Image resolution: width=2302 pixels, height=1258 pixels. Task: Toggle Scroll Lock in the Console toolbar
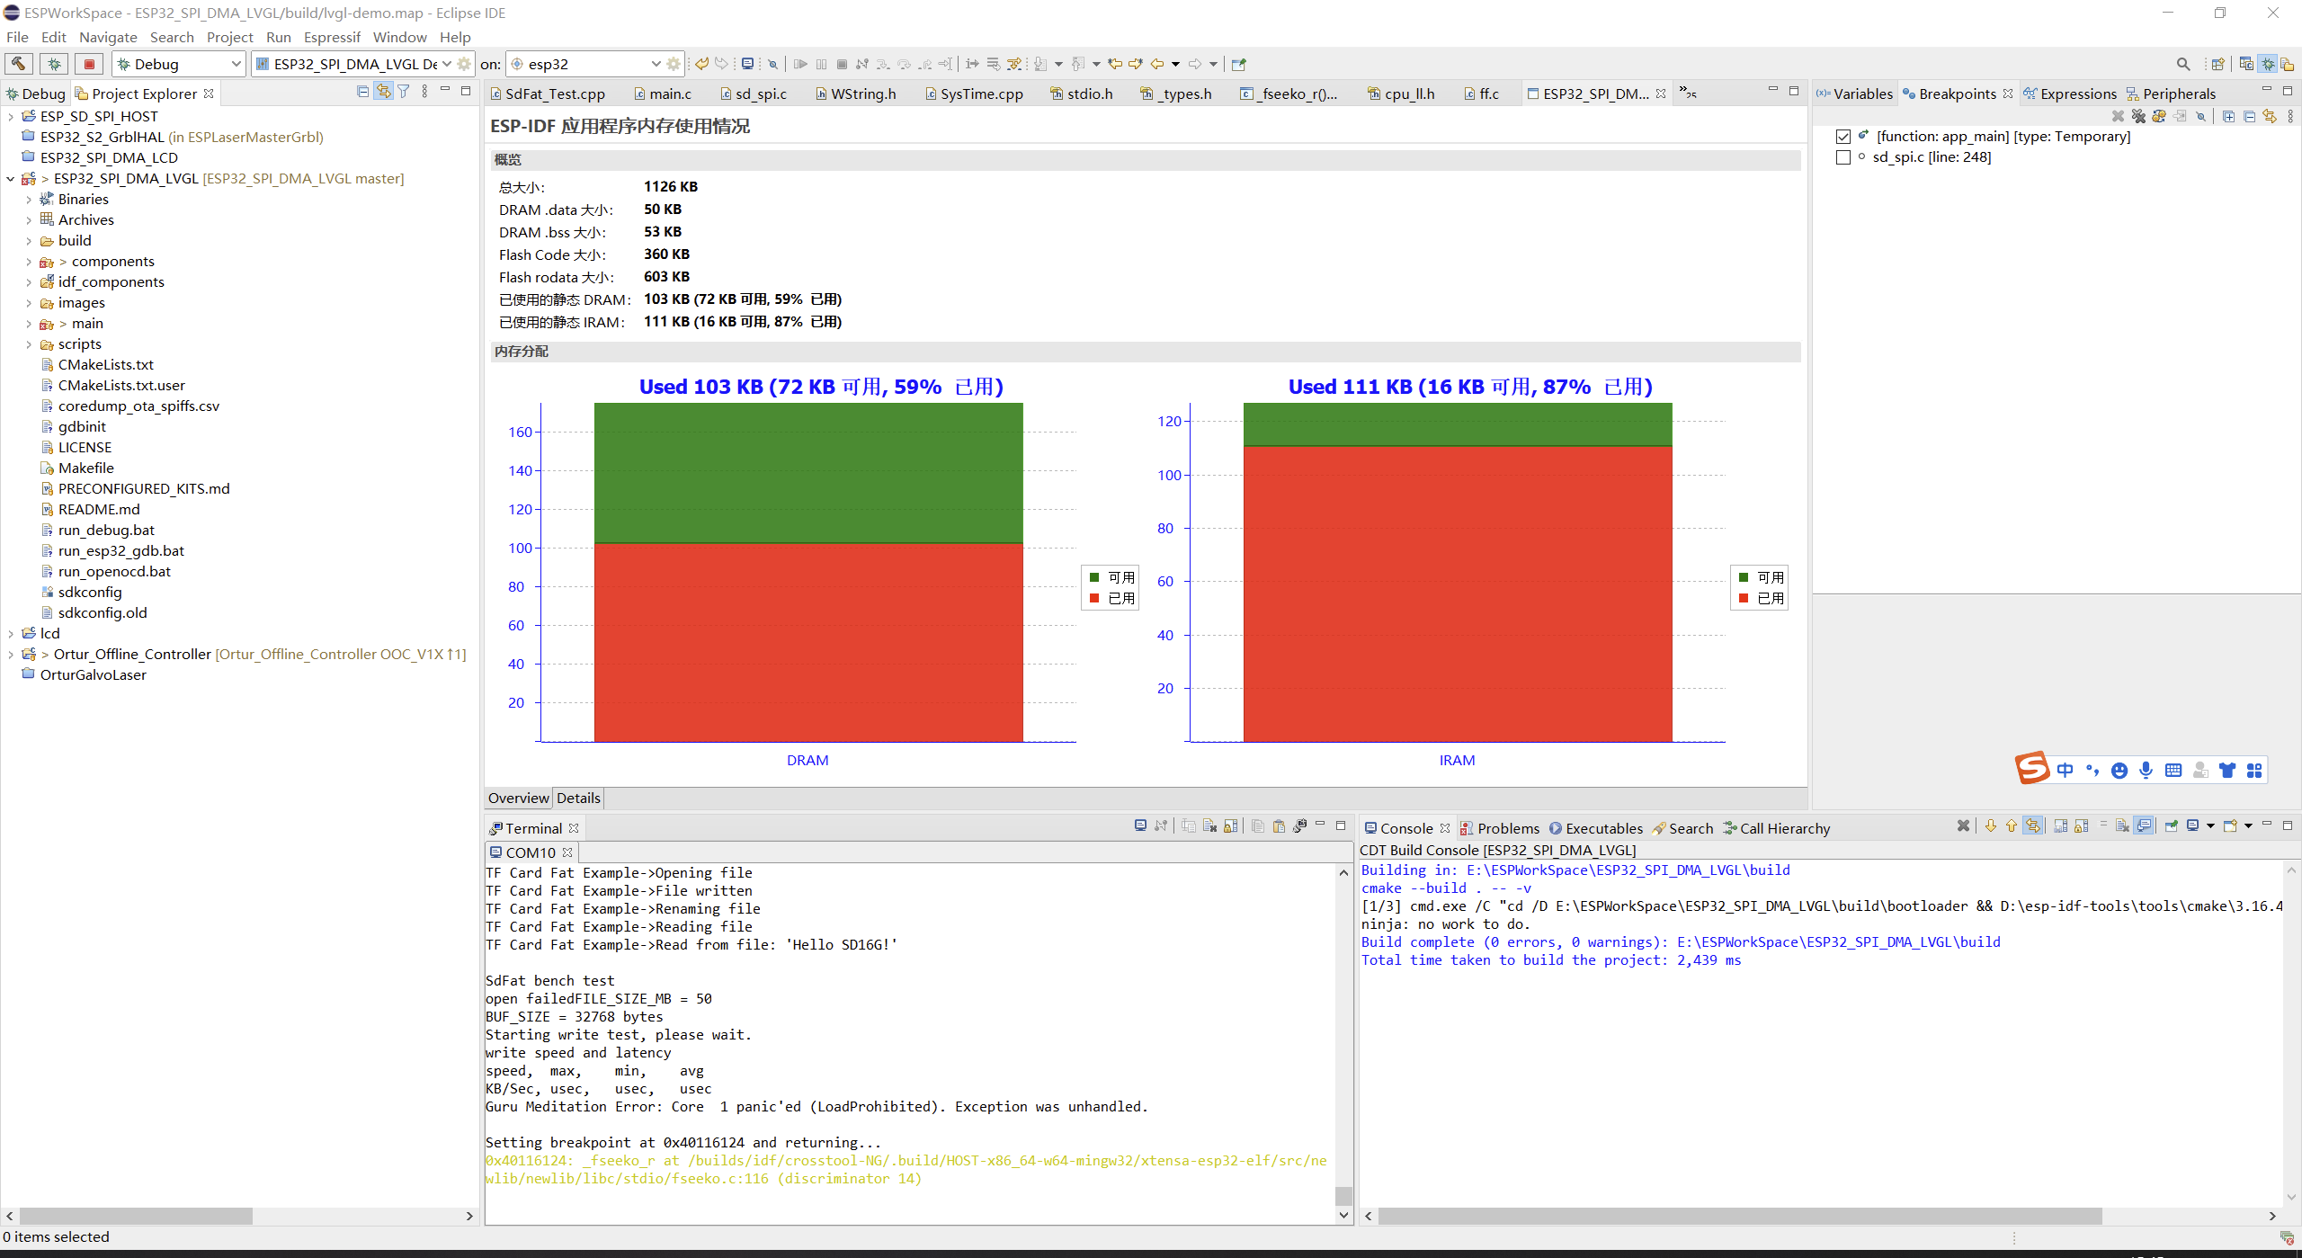2081,825
